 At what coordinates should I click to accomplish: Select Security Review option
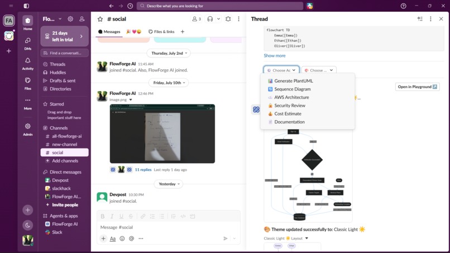pos(308,106)
